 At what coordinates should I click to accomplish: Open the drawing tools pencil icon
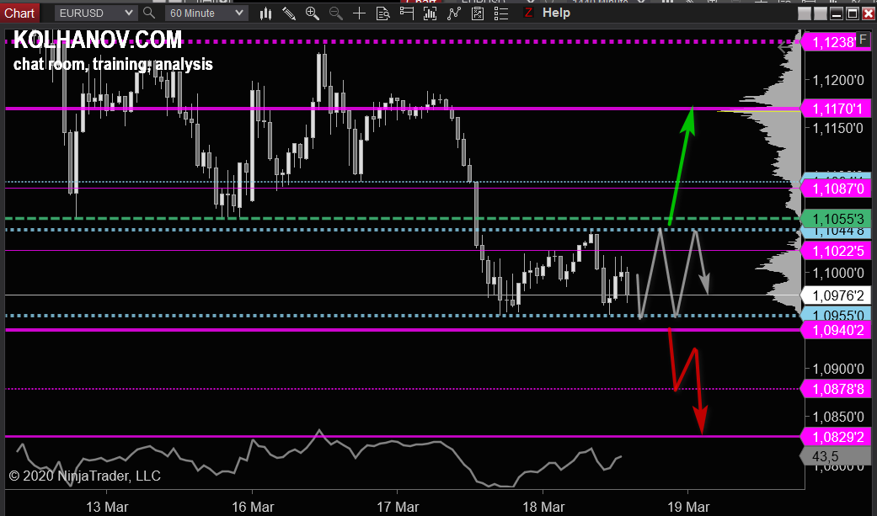(x=289, y=13)
